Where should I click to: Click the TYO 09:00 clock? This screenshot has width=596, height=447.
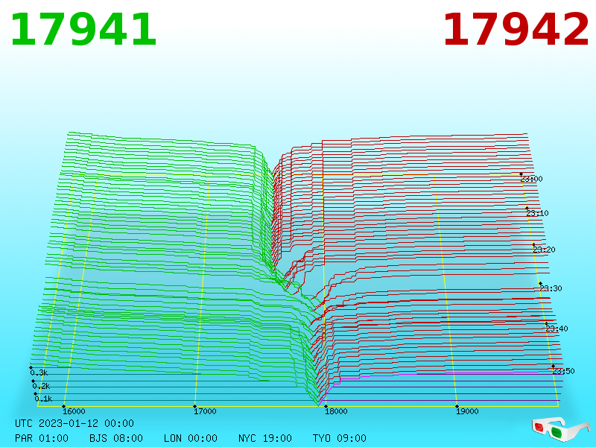click(x=340, y=438)
